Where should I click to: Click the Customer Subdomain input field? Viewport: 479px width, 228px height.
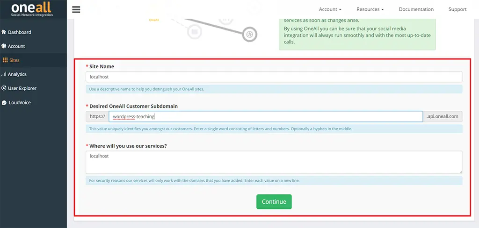(266, 116)
